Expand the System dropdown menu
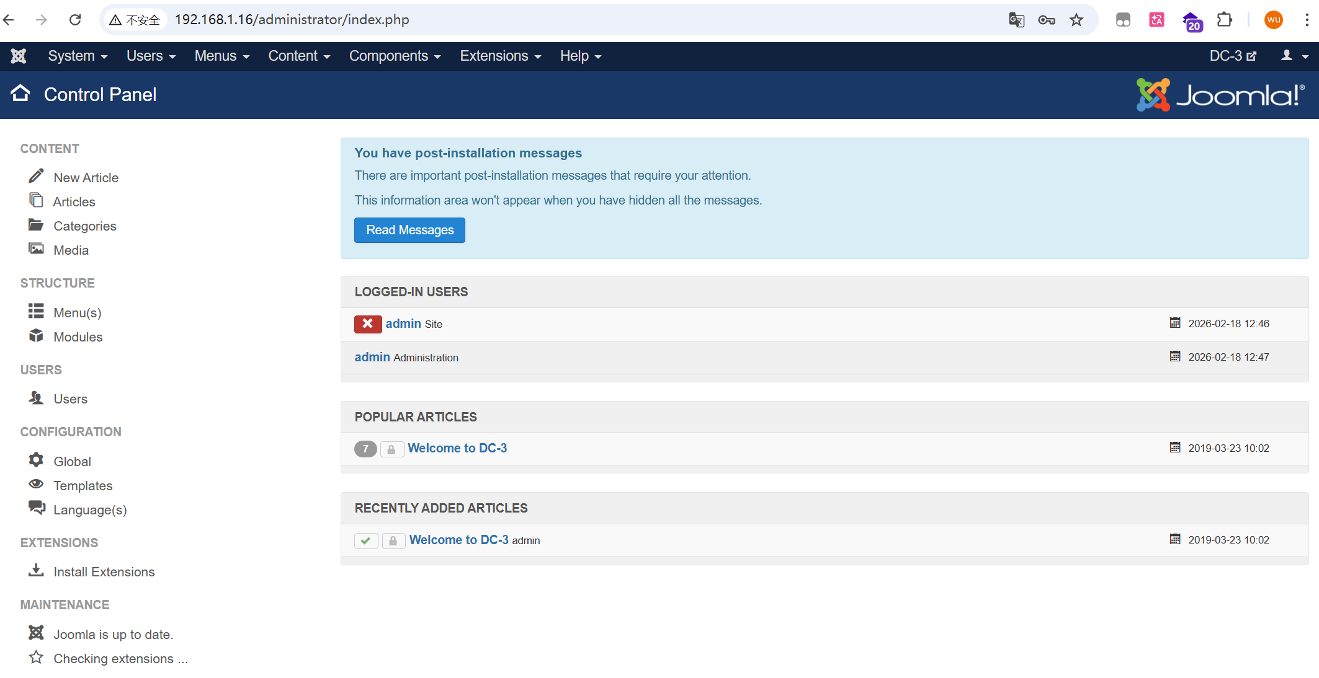 [x=78, y=56]
